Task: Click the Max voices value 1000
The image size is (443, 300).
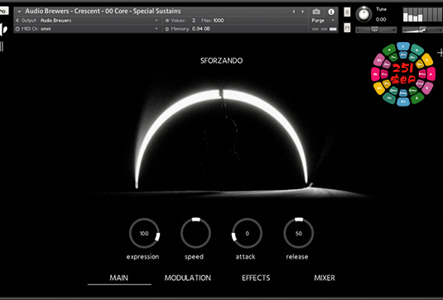Action: [x=219, y=21]
